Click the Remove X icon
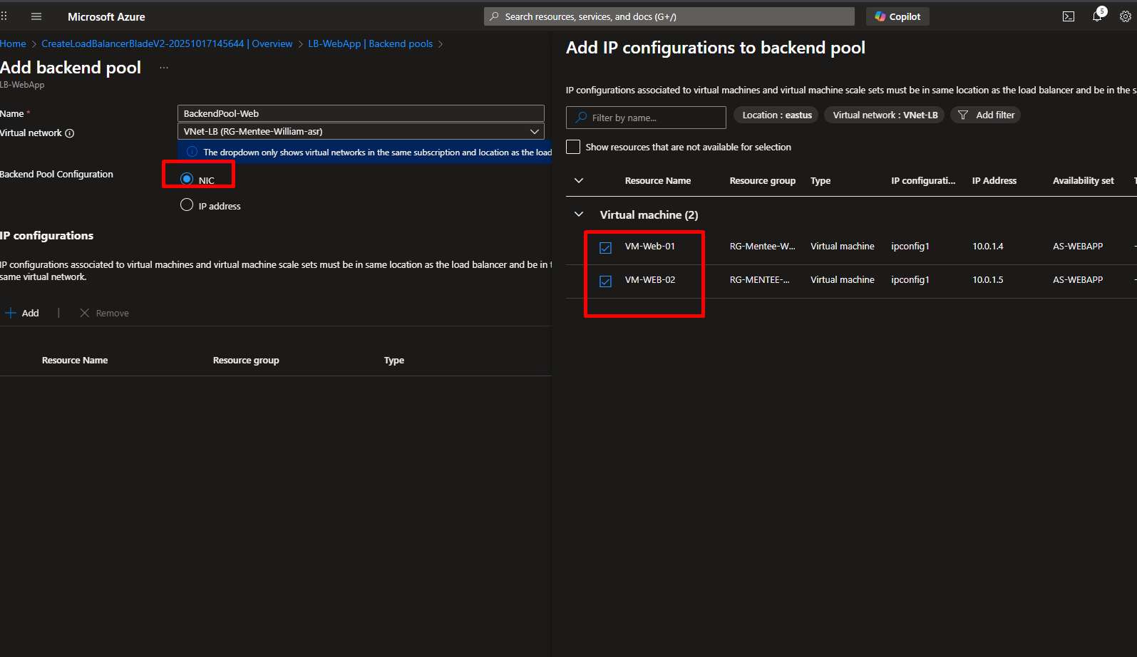 85,313
